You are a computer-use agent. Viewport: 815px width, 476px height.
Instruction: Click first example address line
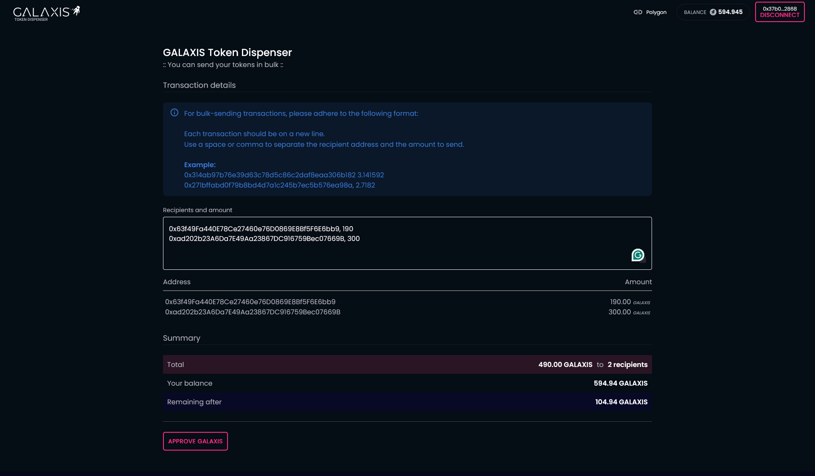284,175
